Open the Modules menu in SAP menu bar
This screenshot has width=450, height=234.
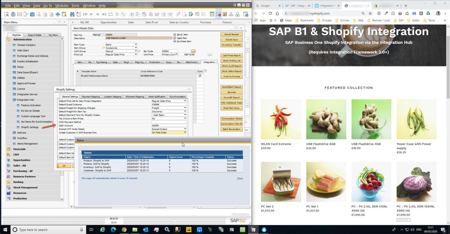[x=62, y=6]
